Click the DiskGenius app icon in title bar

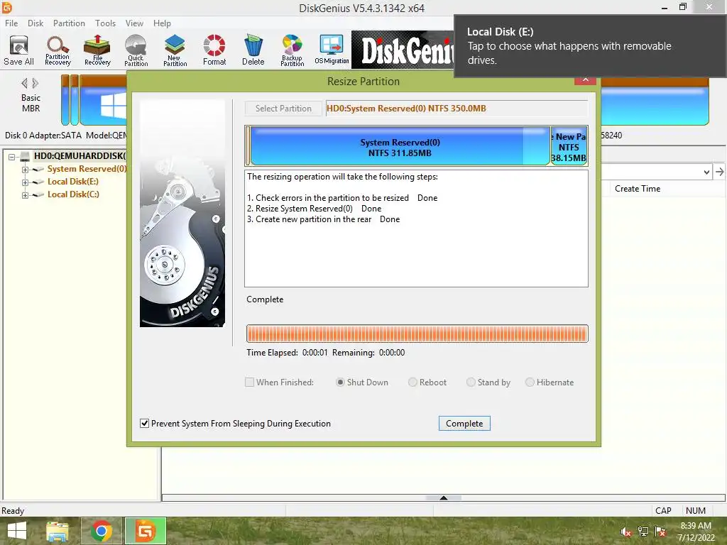coord(6,7)
